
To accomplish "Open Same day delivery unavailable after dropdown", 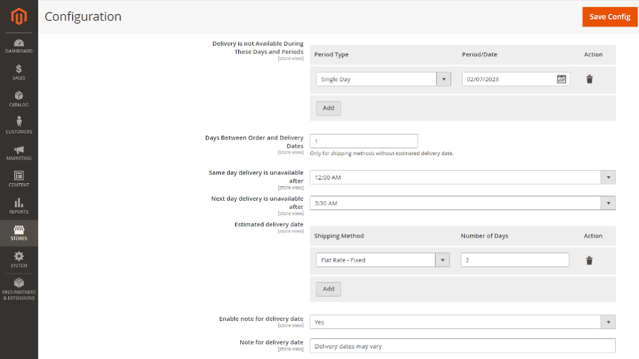I will pyautogui.click(x=462, y=178).
